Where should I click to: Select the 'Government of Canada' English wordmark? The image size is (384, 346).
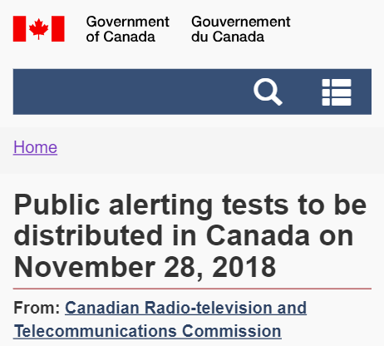[x=127, y=29]
